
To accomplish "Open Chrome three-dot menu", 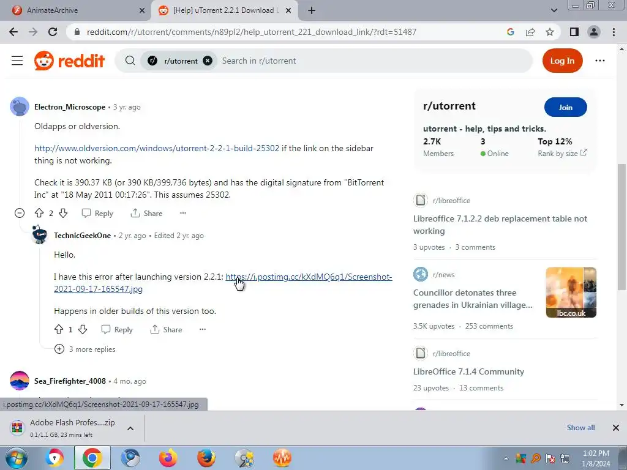I will click(x=614, y=32).
